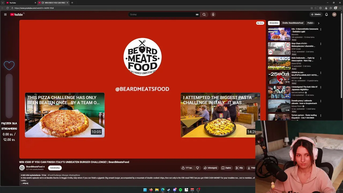
Task: Open options for Dark Side of Japanese Nightlife
Action: (x=320, y=87)
